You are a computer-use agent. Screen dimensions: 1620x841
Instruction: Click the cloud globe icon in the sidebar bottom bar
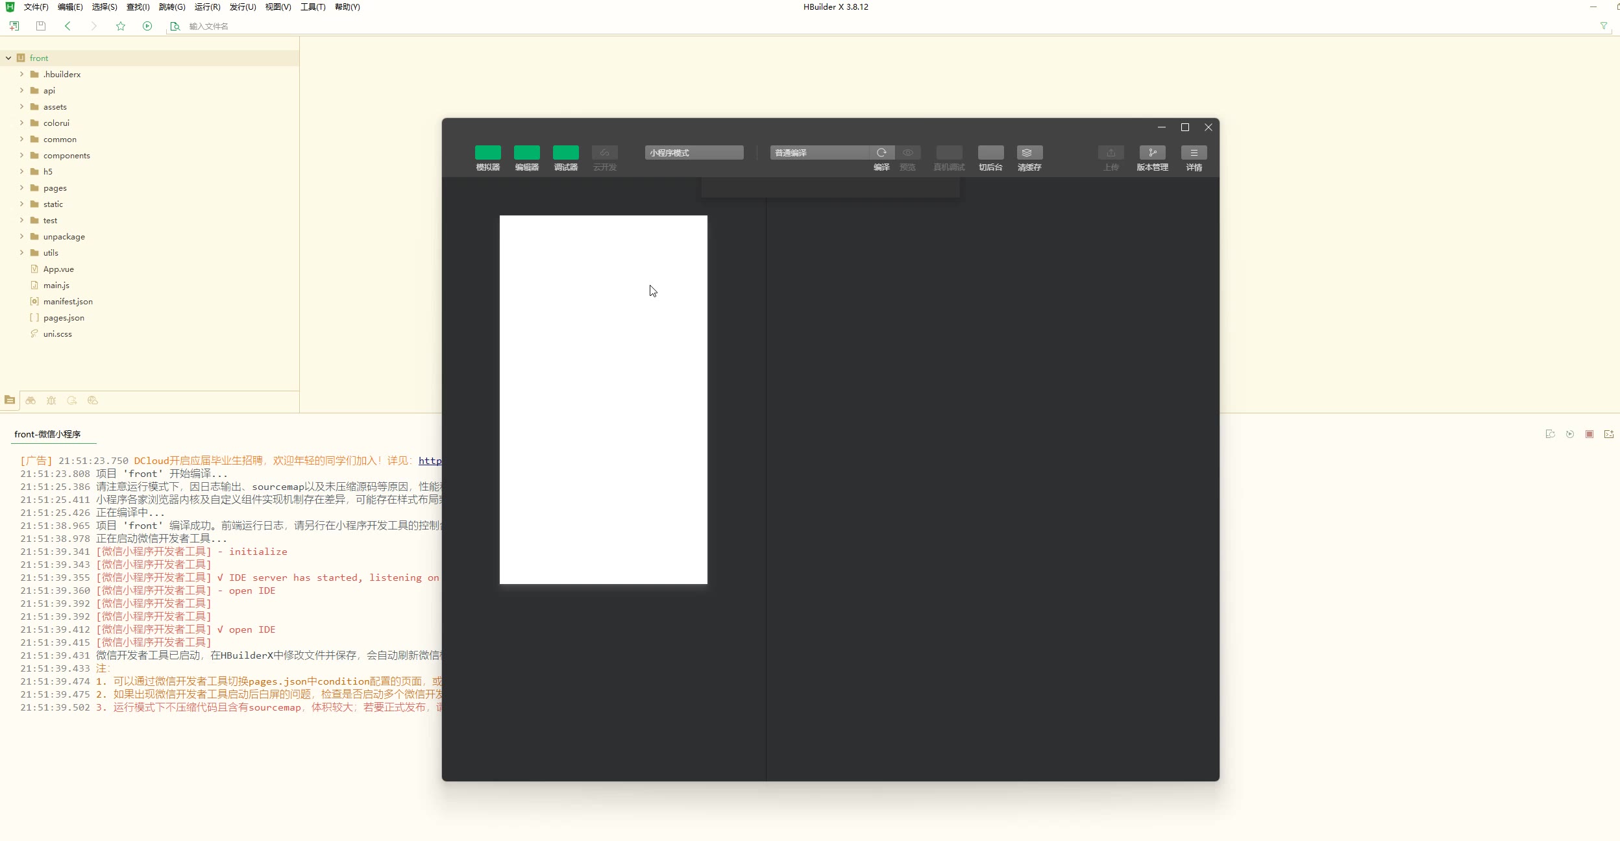tap(93, 400)
